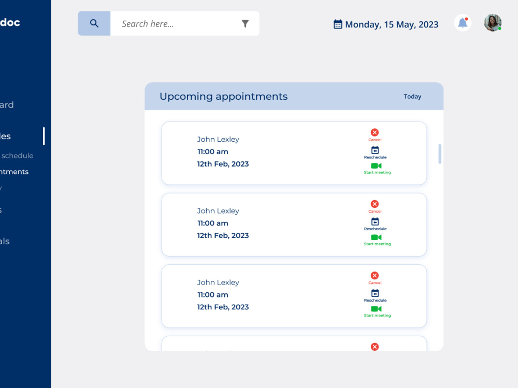Image resolution: width=518 pixels, height=388 pixels.
Task: Start meeting for first John Lexley appointment
Action: tap(377, 169)
